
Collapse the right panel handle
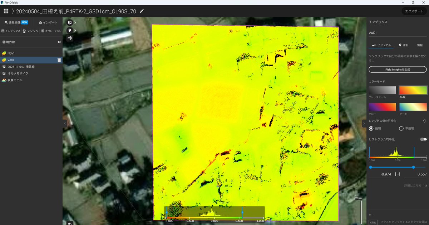364,123
